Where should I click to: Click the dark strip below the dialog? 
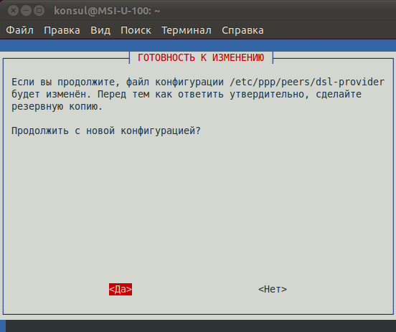[201, 326]
